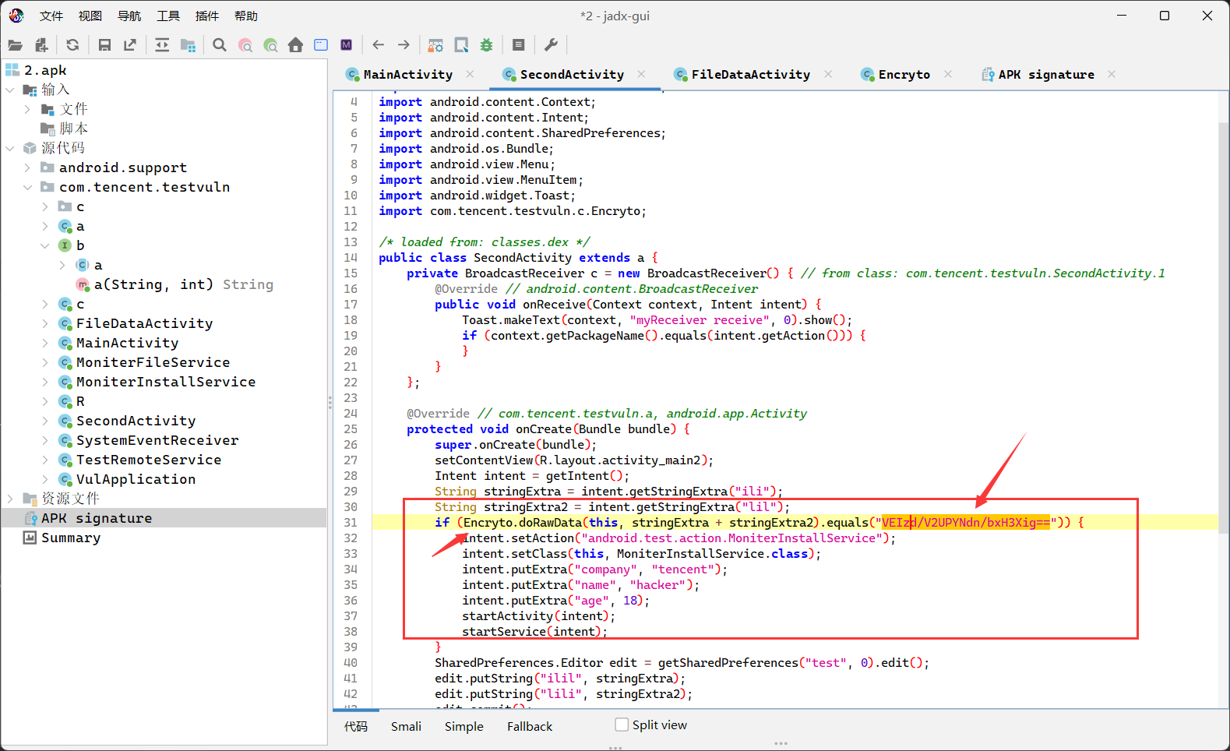Click the code editor vertical scrollbar
Viewport: 1230px width, 751px height.
1224,327
